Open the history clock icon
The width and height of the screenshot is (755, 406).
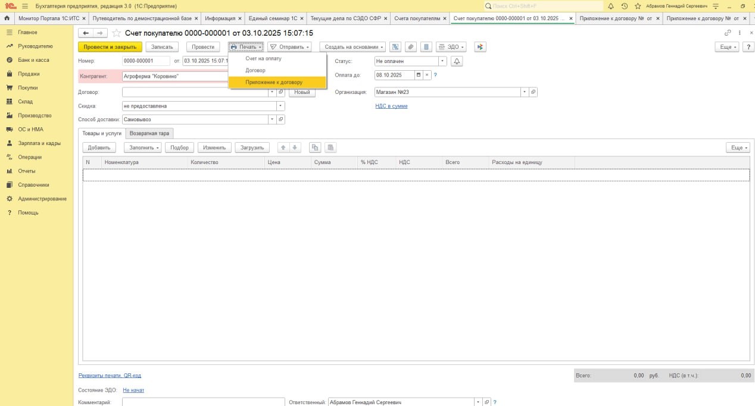tap(625, 6)
